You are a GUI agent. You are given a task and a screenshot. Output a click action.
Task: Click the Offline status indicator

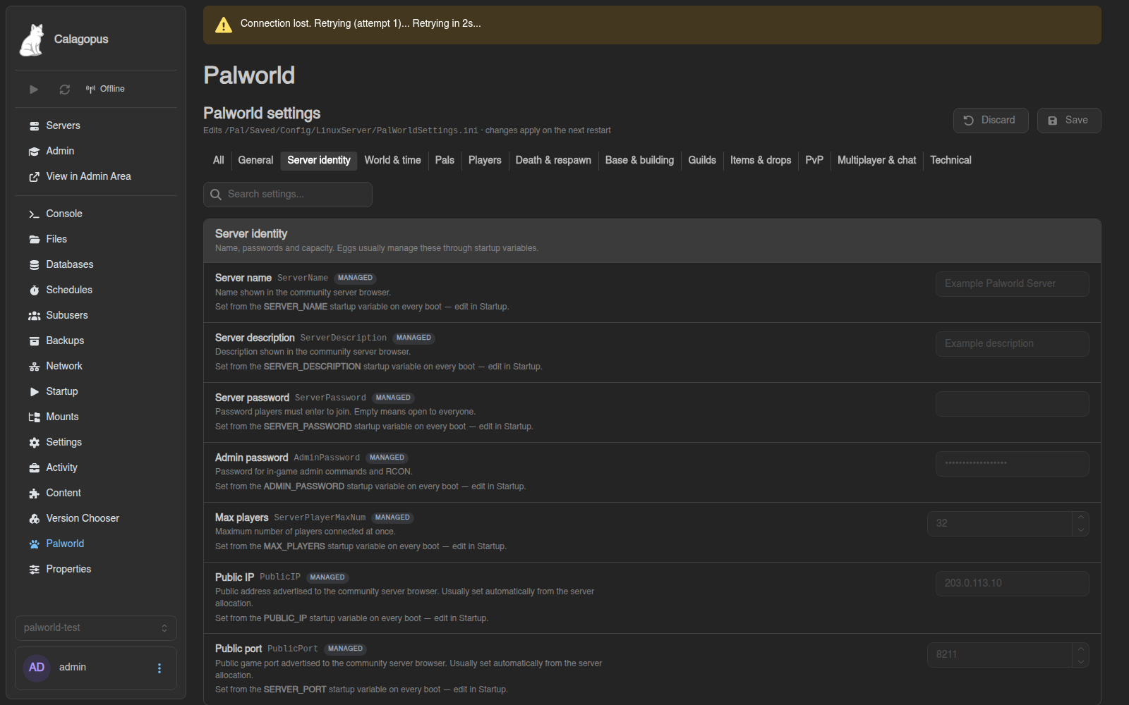(105, 89)
